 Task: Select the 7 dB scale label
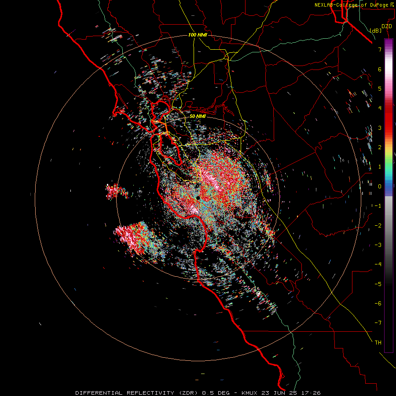pos(380,49)
